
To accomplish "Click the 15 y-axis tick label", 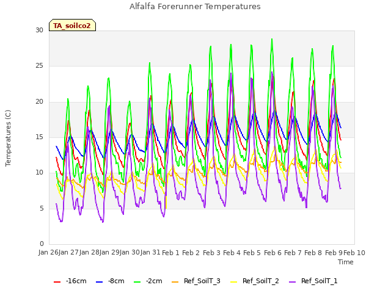I will pos(39,137).
